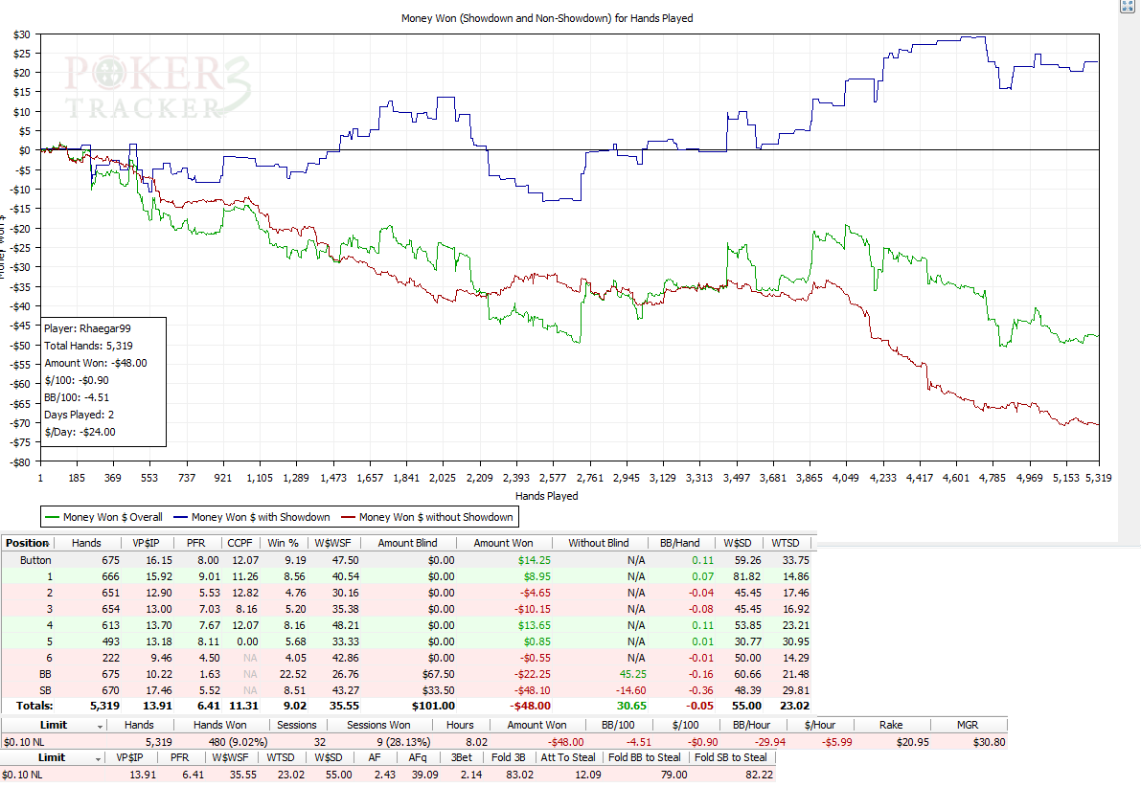
Task: Click the $20.95 Rake cell
Action: tap(912, 742)
